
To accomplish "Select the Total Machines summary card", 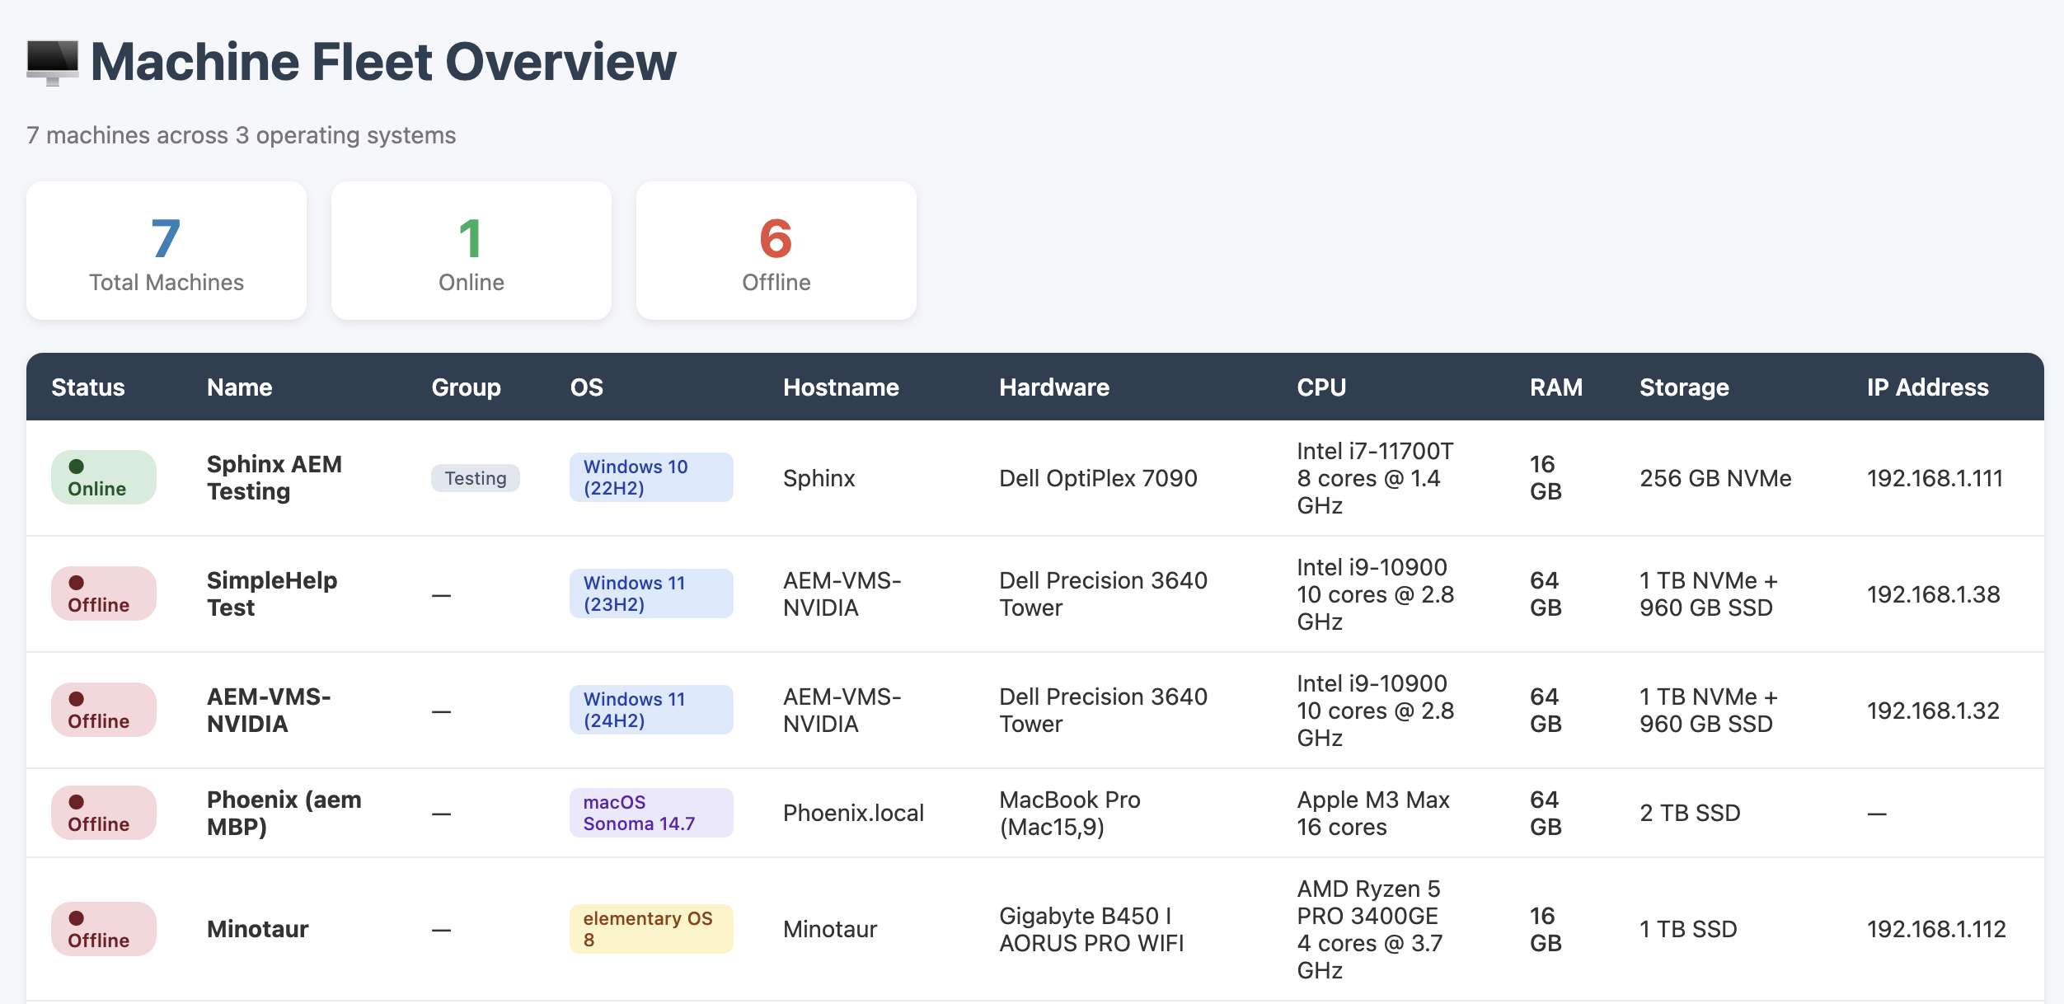I will click(x=167, y=251).
